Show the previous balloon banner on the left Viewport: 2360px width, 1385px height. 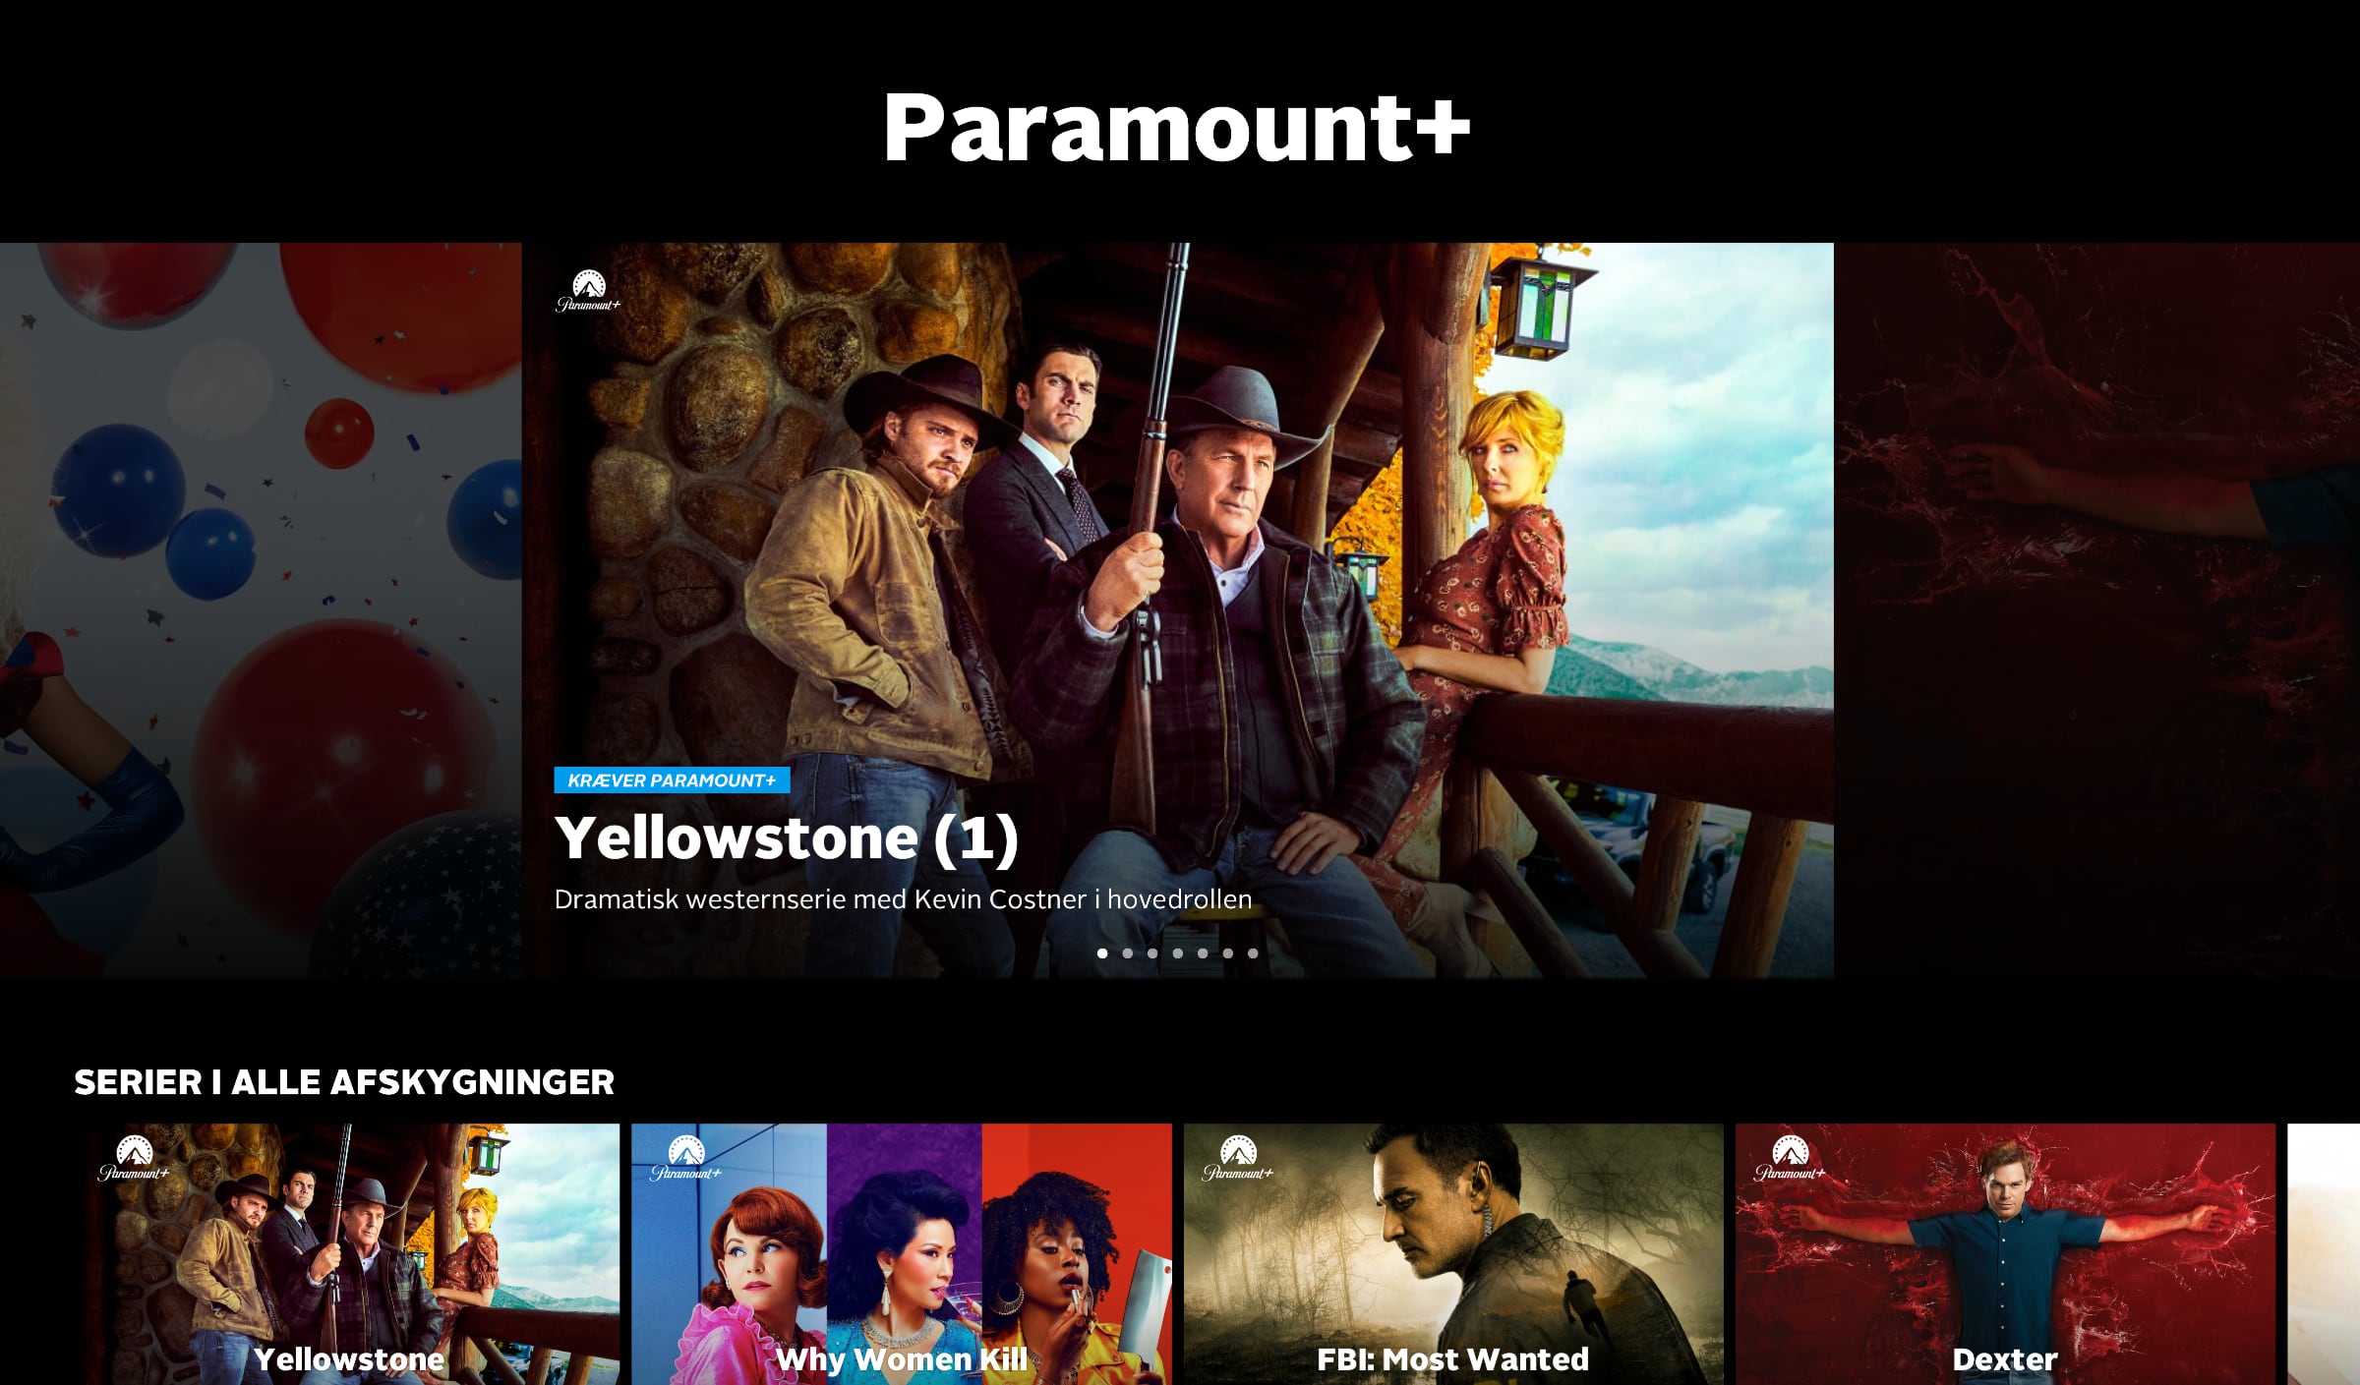coord(261,609)
